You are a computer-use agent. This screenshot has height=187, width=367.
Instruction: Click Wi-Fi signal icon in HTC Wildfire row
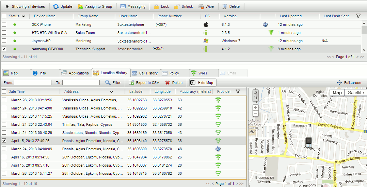point(271,33)
